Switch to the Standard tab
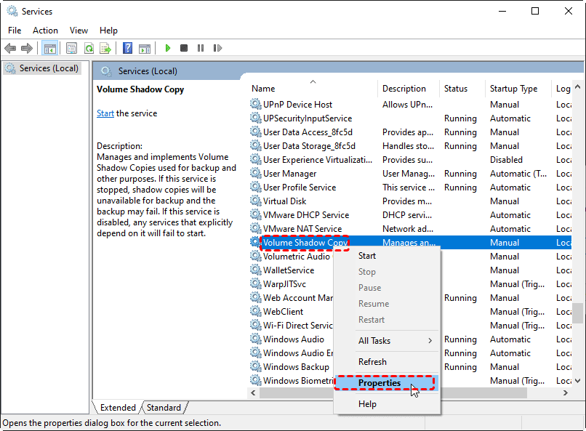 [164, 408]
